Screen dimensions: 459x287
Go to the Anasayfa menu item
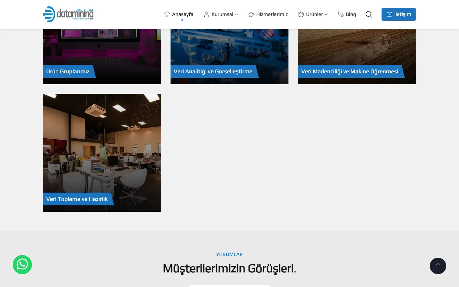[x=183, y=14]
